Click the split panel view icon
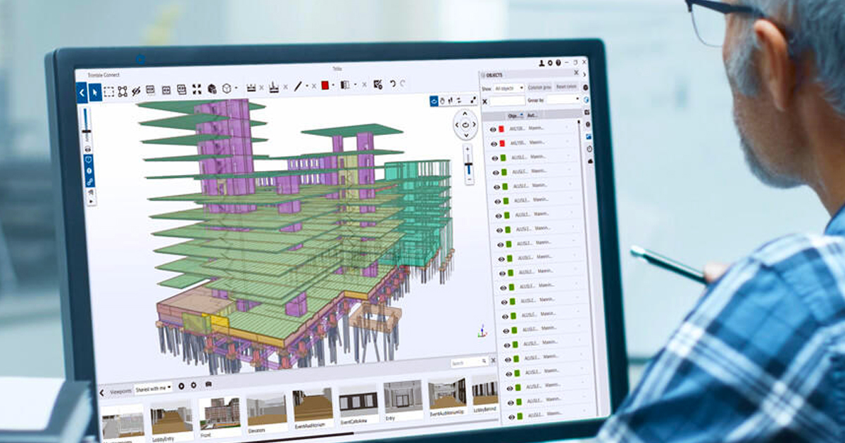The width and height of the screenshot is (845, 443). tap(344, 84)
